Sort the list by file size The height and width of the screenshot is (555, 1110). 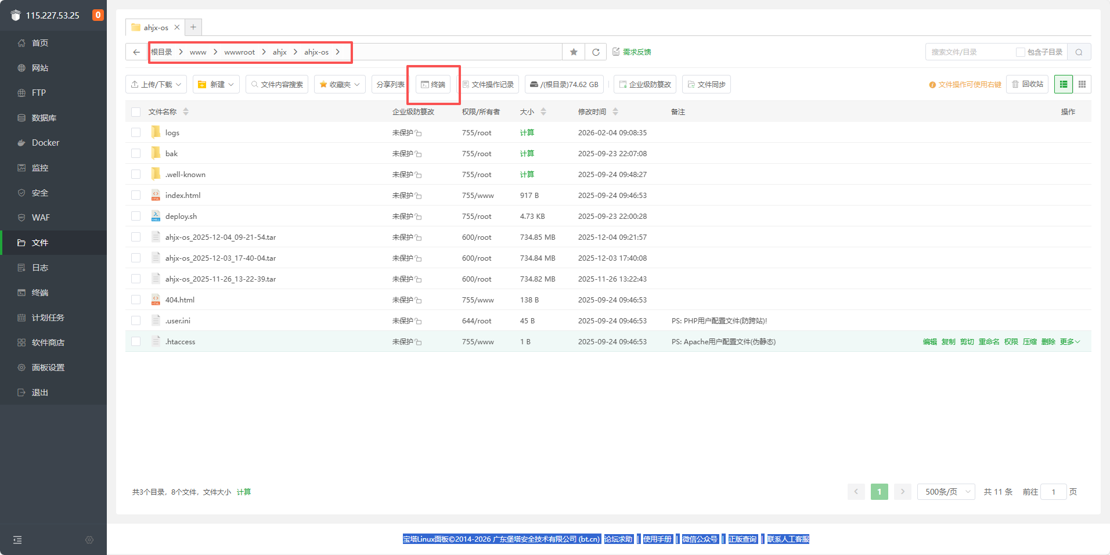point(533,112)
